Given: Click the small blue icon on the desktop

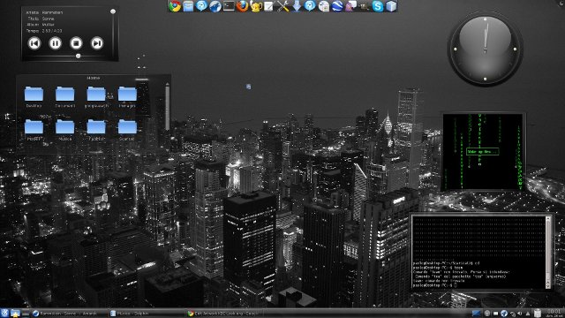Looking at the screenshot, I should [248, 87].
